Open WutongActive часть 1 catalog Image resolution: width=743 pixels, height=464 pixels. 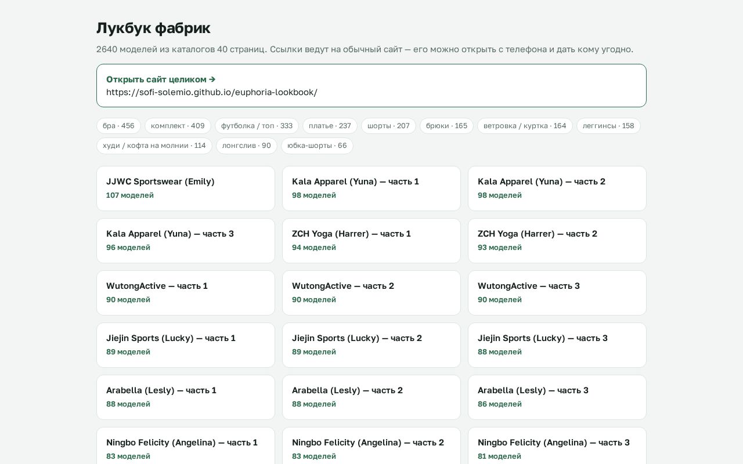(186, 293)
